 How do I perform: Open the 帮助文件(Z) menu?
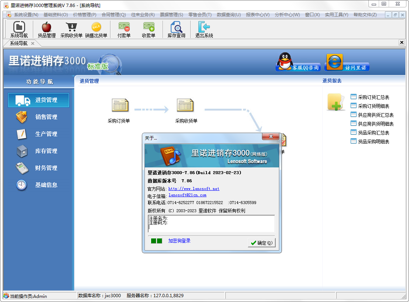point(365,15)
